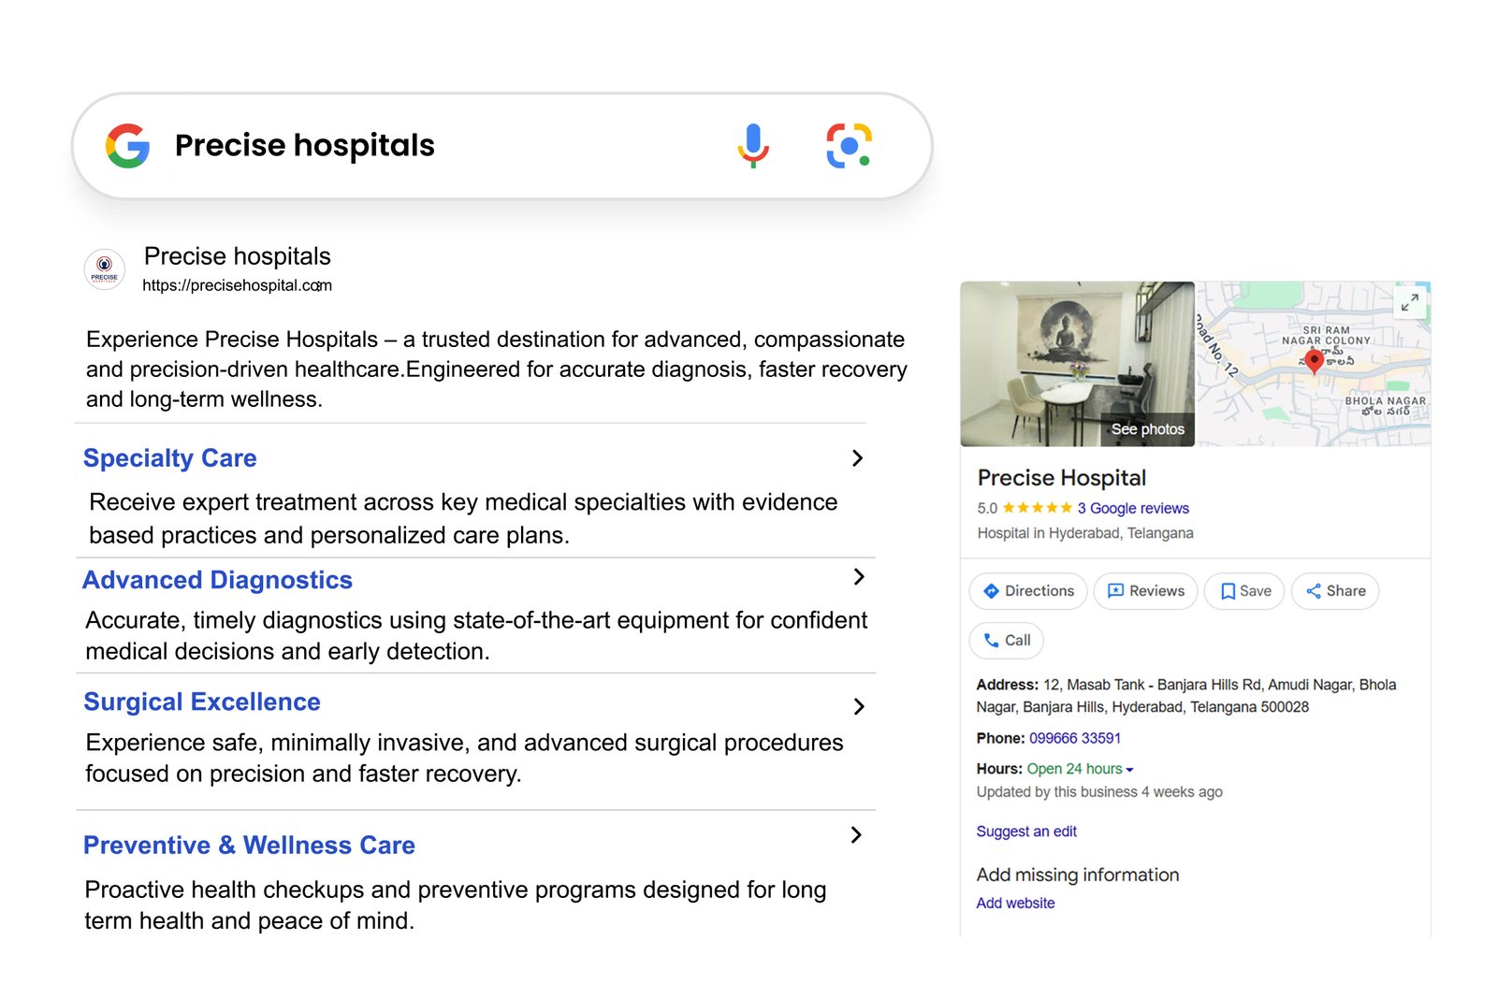This screenshot has width=1497, height=998.
Task: Click the Add website link
Action: coord(1015,904)
